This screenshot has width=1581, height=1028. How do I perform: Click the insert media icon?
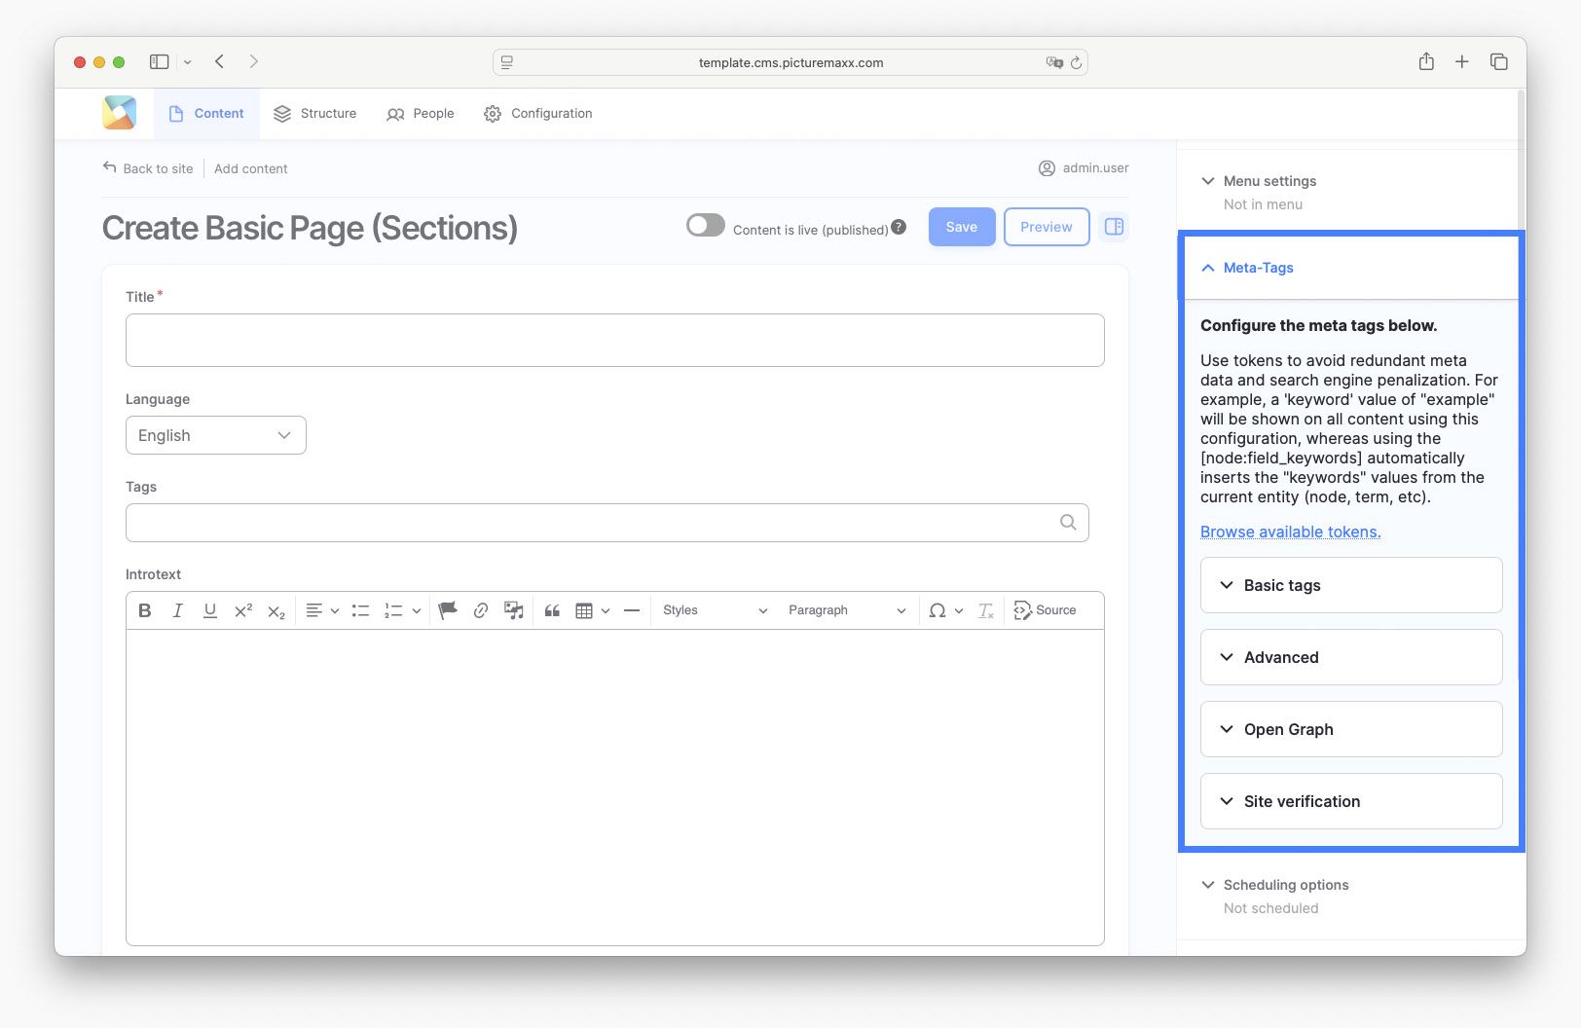(x=513, y=610)
